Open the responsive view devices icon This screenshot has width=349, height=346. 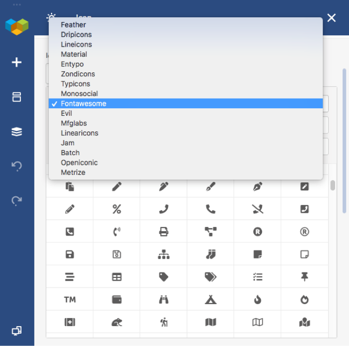click(x=17, y=330)
